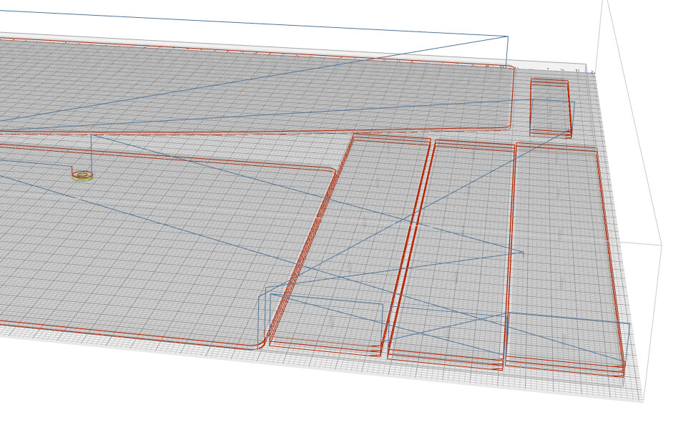Click blue rapid vertex inside the rightmost narrow panel
Viewport: 678px width, 430px height.
coord(524,253)
